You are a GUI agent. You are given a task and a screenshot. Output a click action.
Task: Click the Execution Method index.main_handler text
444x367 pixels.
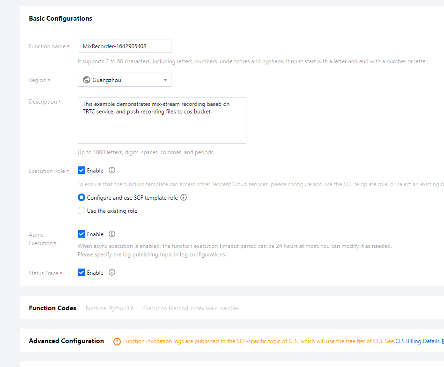pos(191,308)
